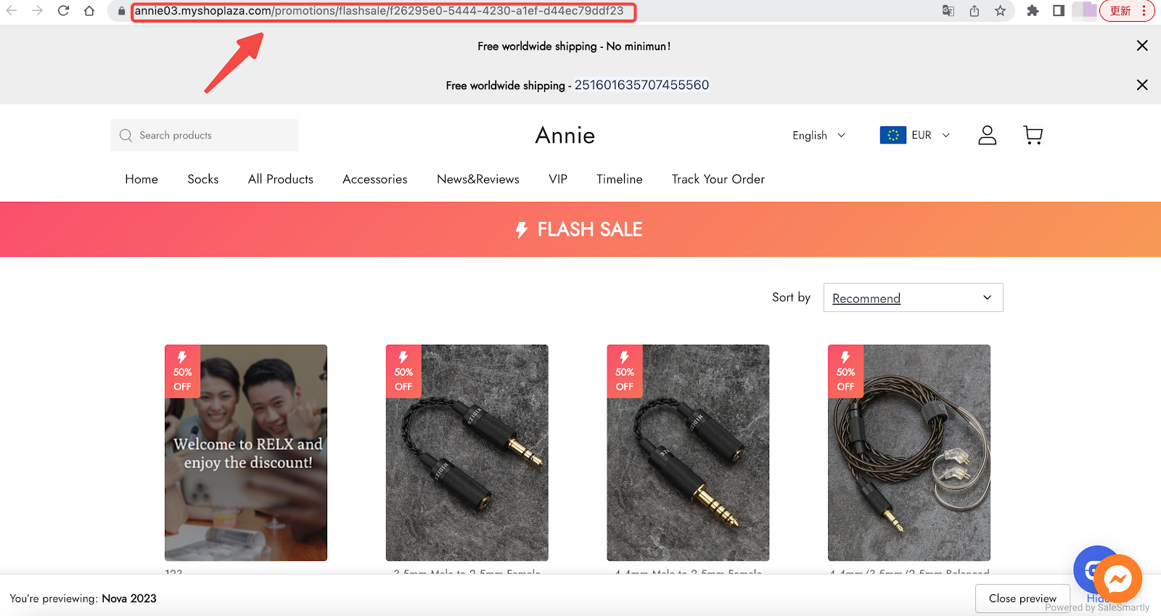This screenshot has height=616, width=1161.
Task: Go to the Socks menu item
Action: coord(202,179)
